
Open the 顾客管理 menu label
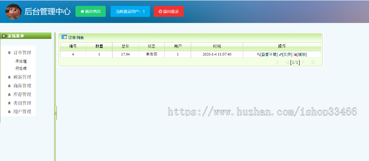pyautogui.click(x=23, y=77)
